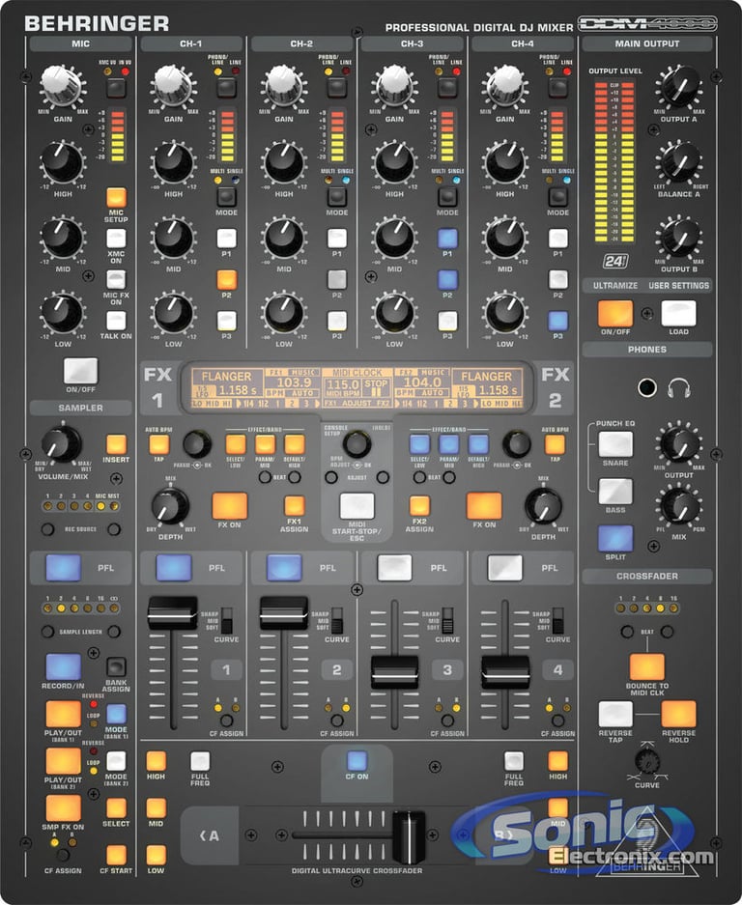Click the headphone jack socket
The height and width of the screenshot is (905, 742).
tap(647, 388)
